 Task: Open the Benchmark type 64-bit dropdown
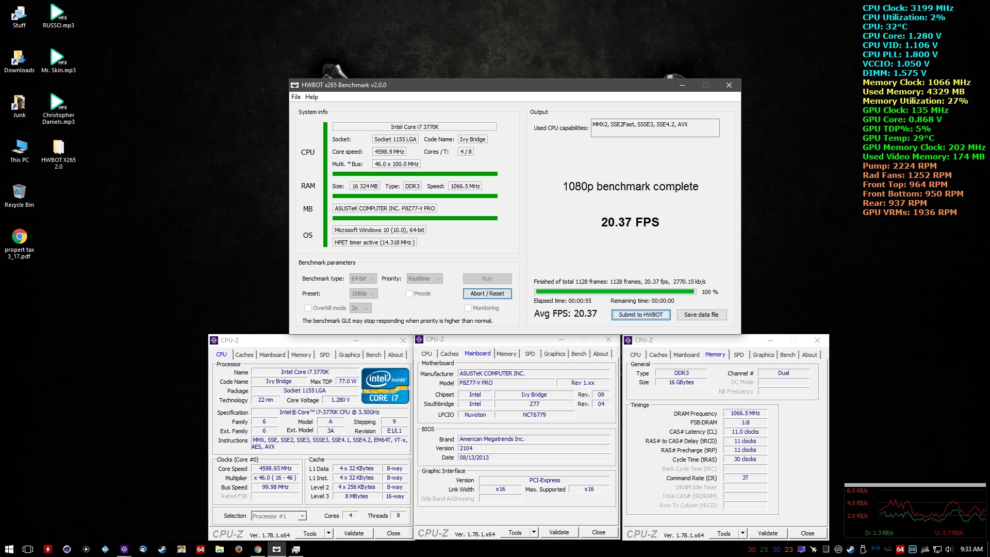click(363, 278)
